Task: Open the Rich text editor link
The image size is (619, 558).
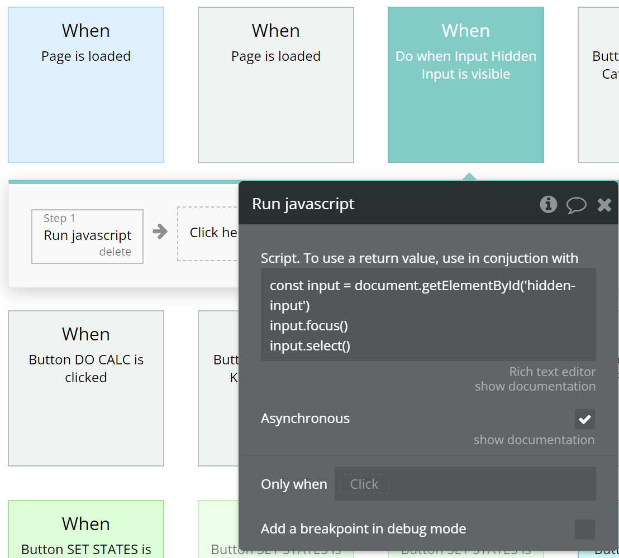Action: [552, 372]
